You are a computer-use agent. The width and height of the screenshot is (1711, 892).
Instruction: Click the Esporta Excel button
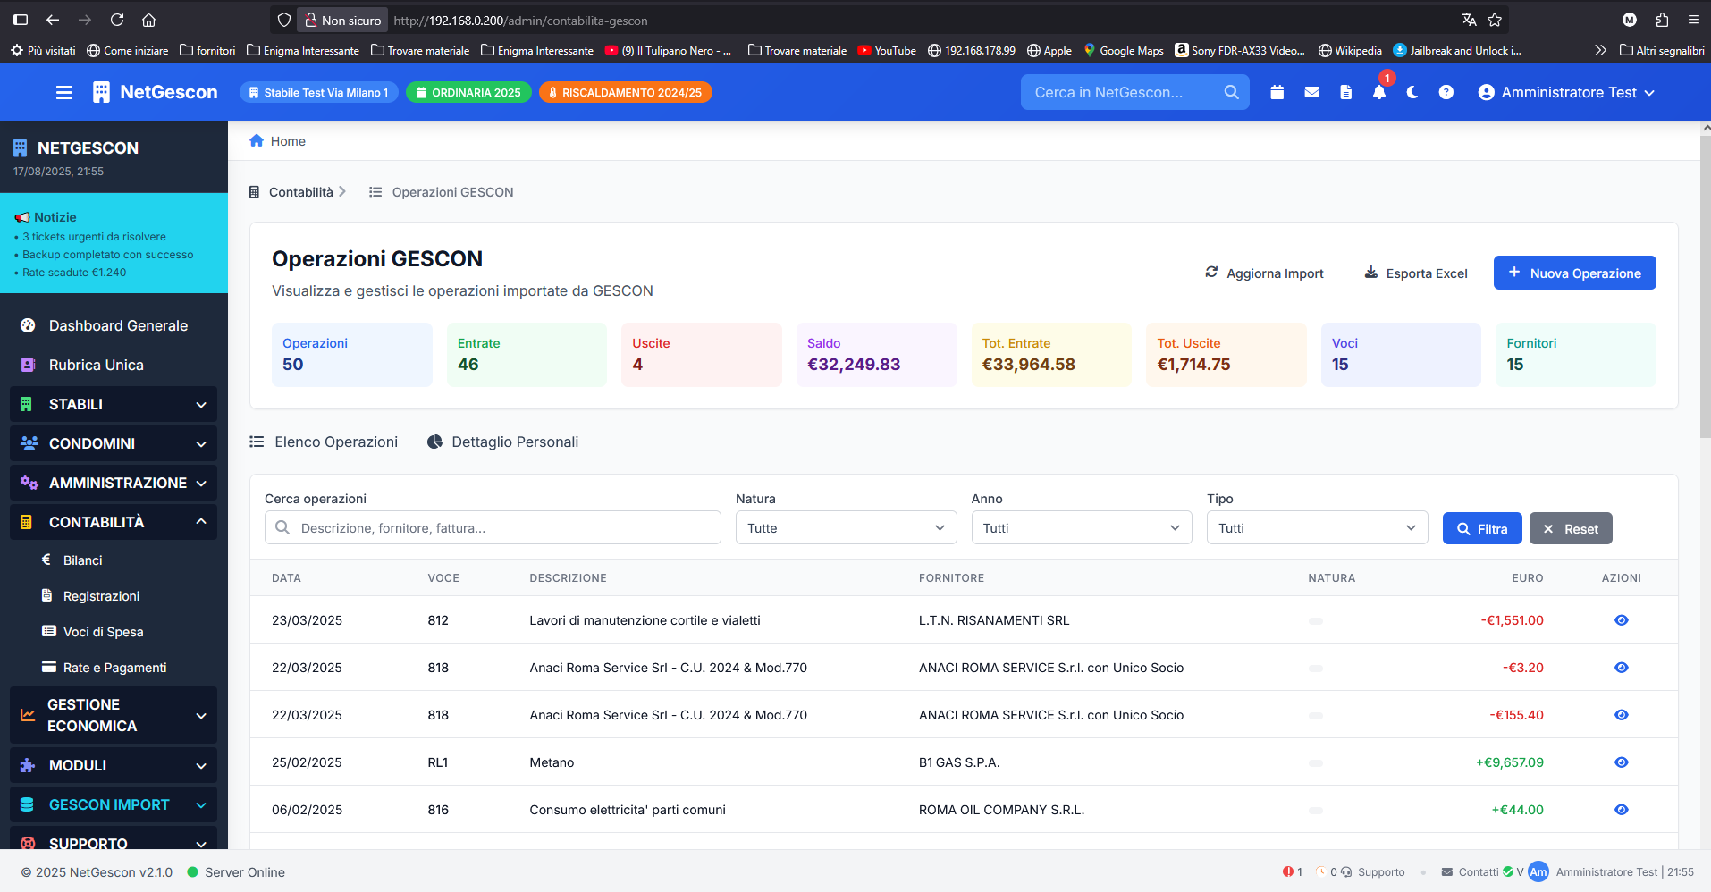point(1416,273)
